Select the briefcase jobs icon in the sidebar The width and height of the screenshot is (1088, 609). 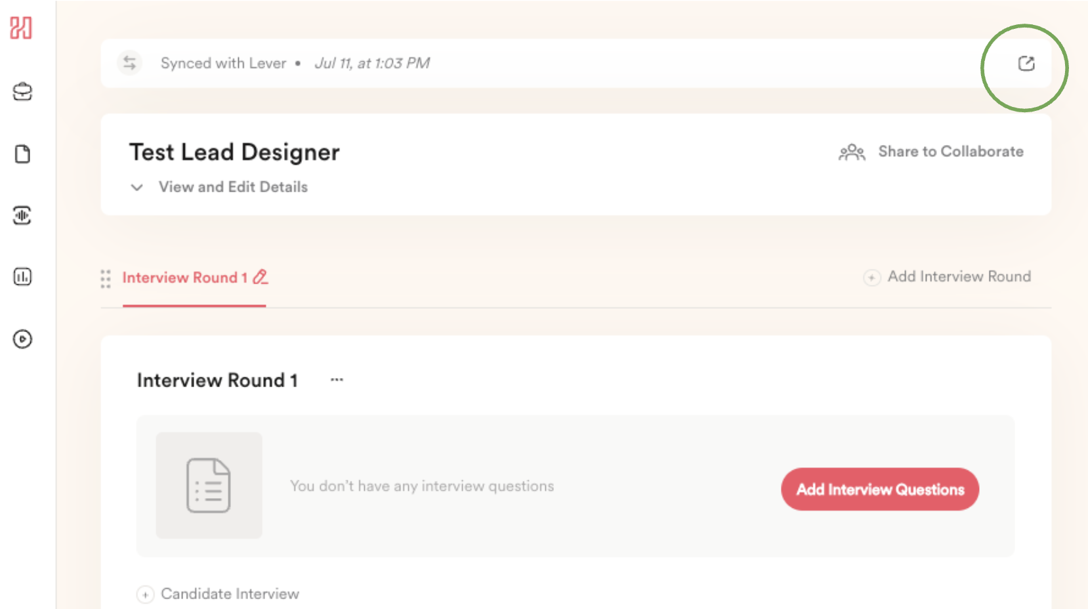pos(22,91)
